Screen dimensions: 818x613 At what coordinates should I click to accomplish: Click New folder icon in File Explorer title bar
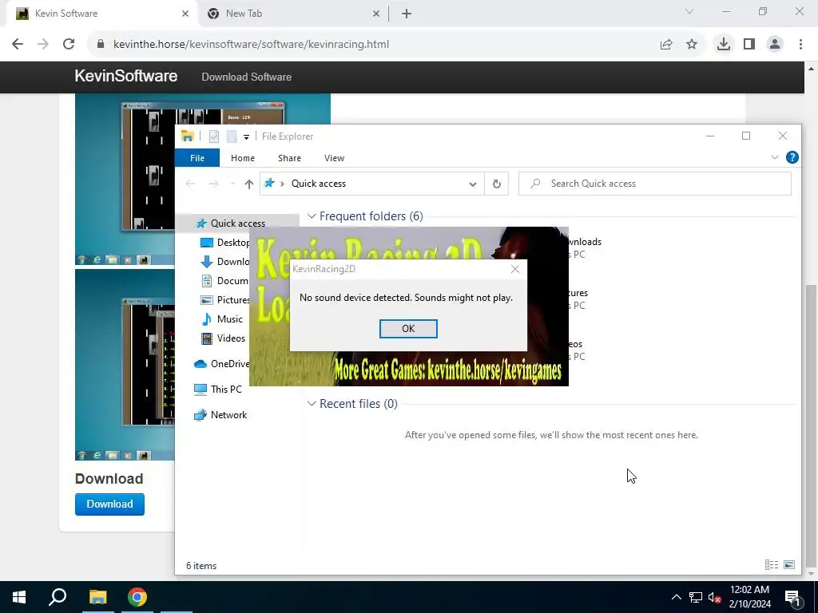click(232, 136)
